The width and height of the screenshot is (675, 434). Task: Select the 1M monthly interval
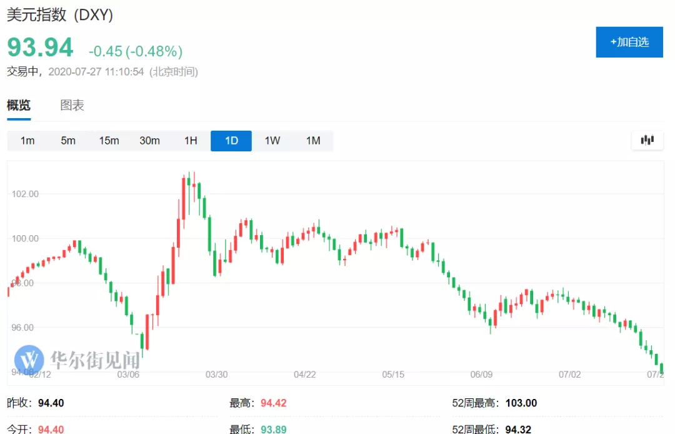(x=313, y=141)
